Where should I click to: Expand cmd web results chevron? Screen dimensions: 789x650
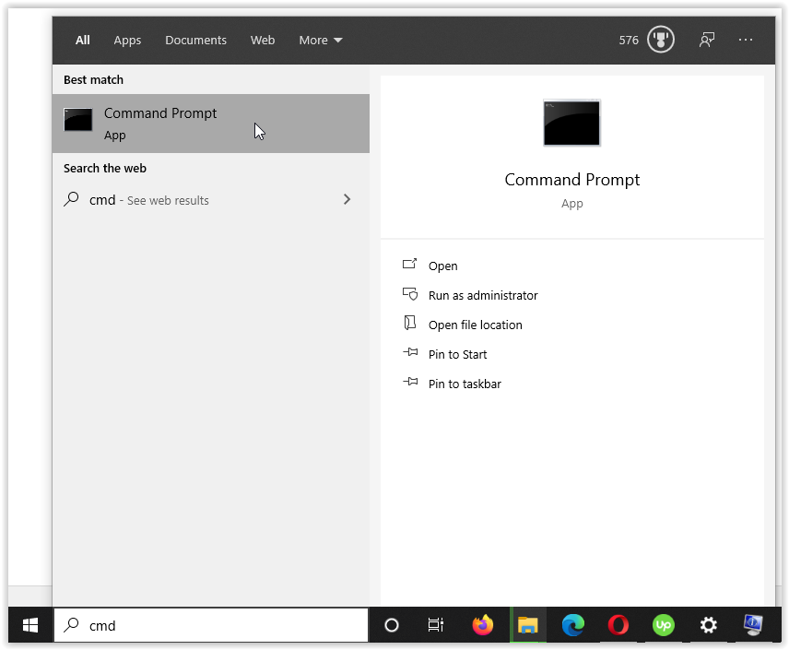347,199
